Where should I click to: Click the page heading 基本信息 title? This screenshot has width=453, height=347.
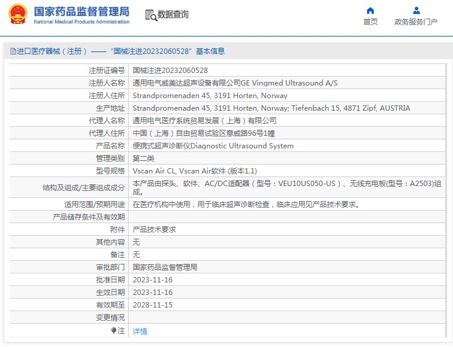tap(210, 51)
